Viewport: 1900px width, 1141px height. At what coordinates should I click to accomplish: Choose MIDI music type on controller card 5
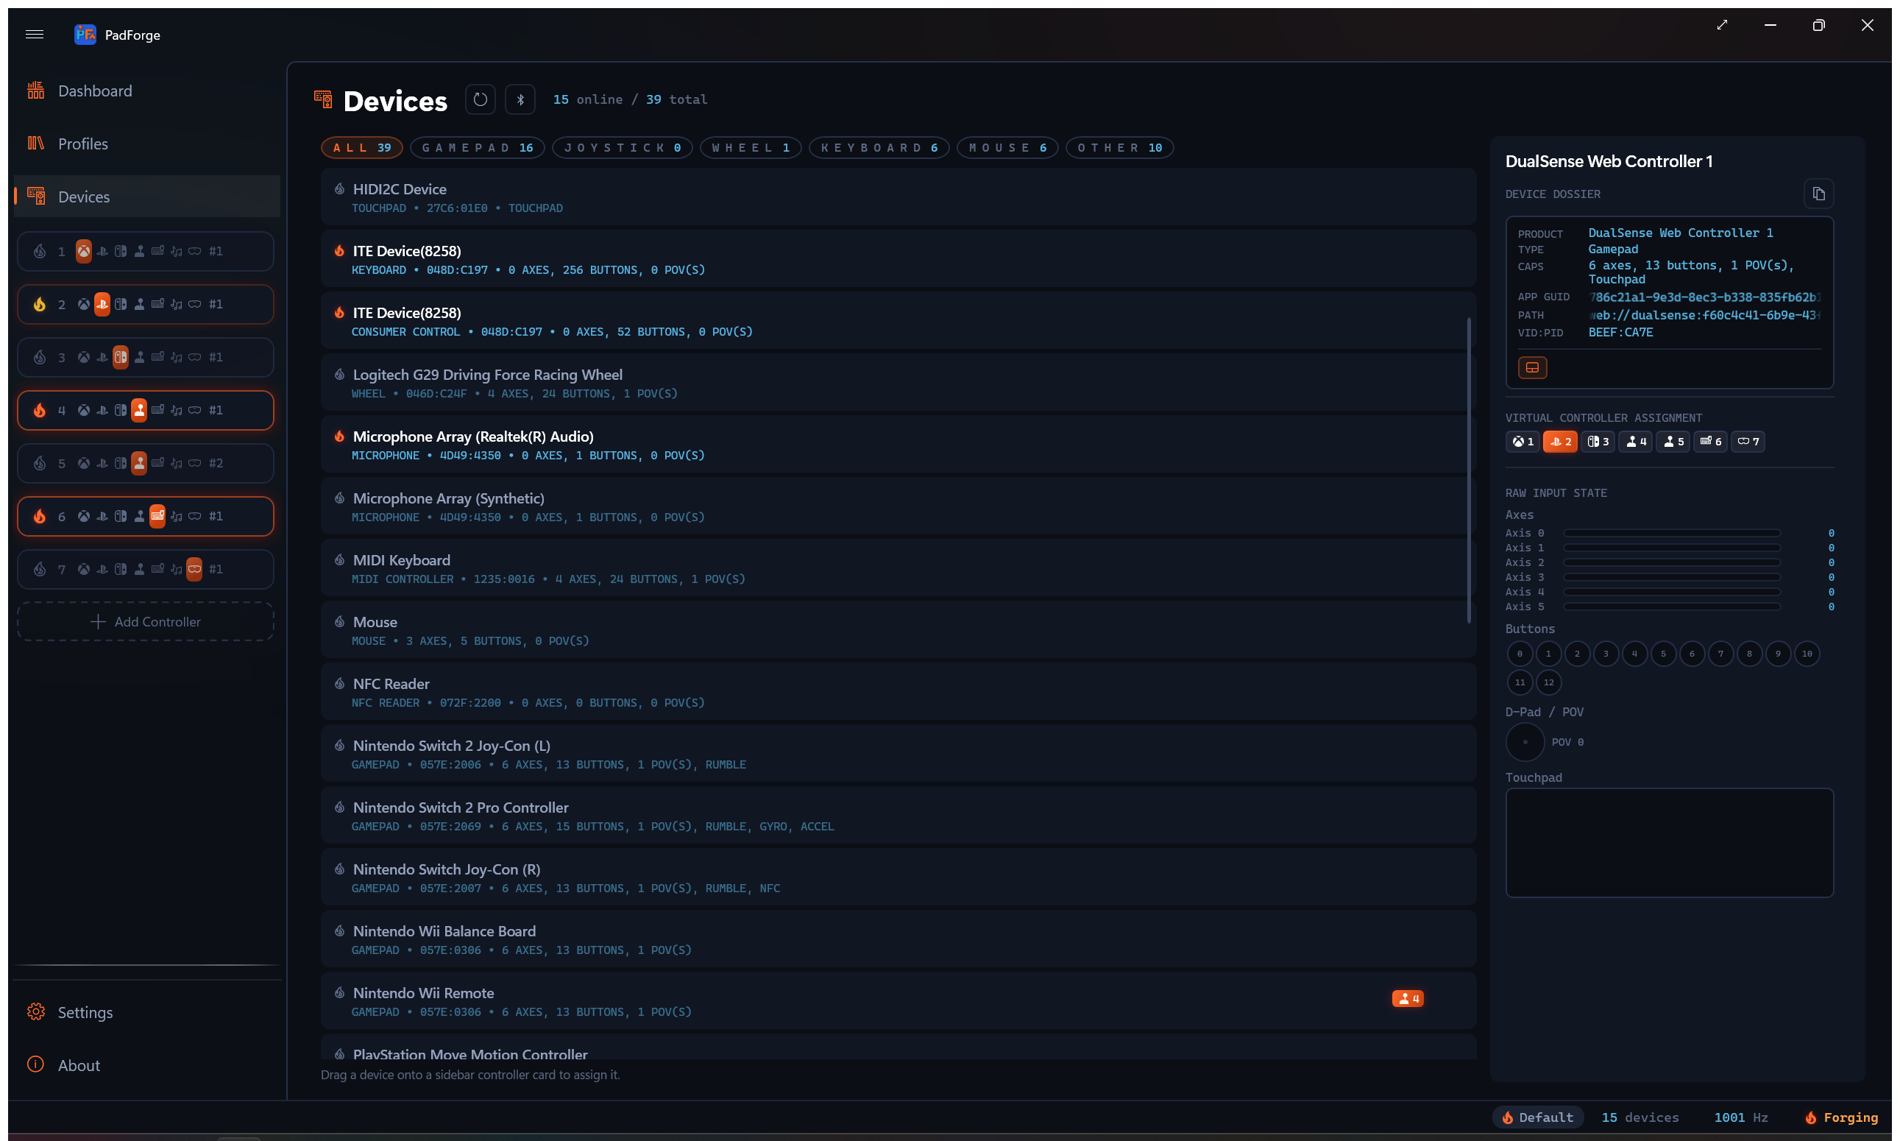176,463
